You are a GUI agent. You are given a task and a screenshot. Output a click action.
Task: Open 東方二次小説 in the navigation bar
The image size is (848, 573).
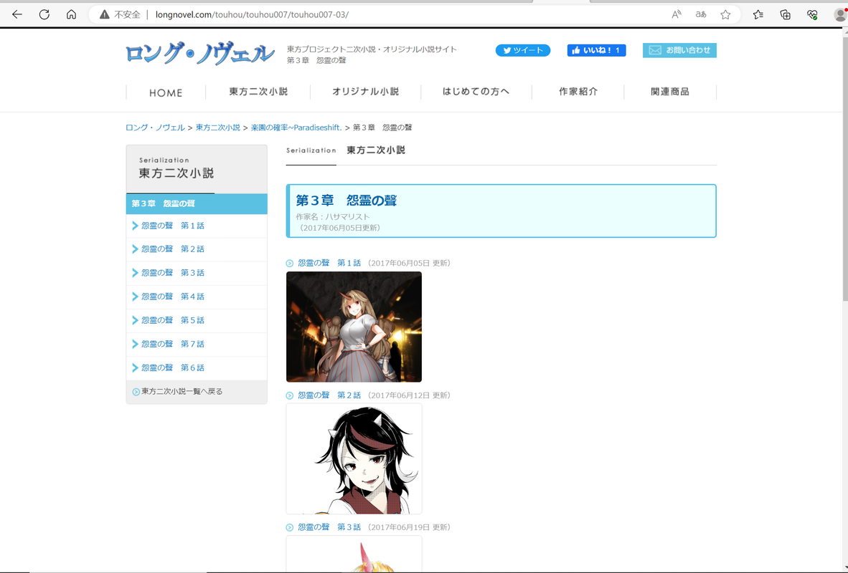(258, 92)
